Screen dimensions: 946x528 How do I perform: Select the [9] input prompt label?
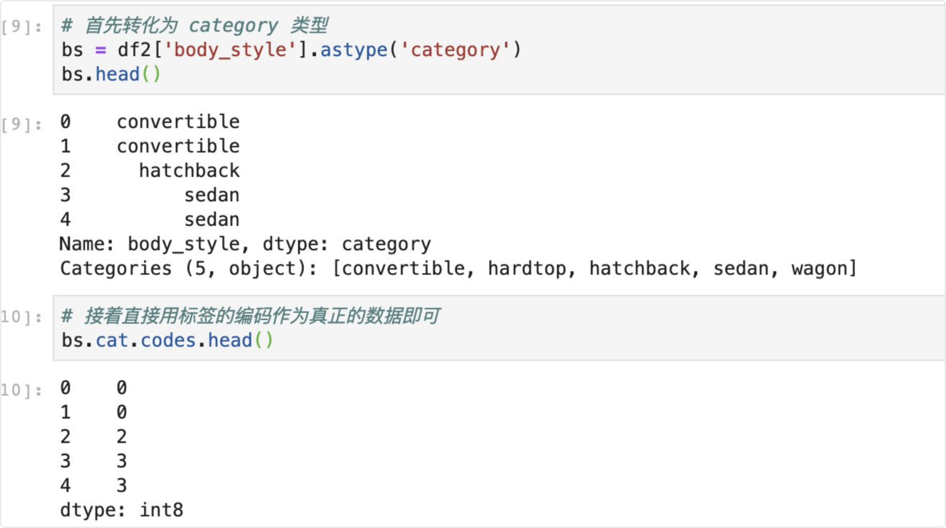(22, 27)
